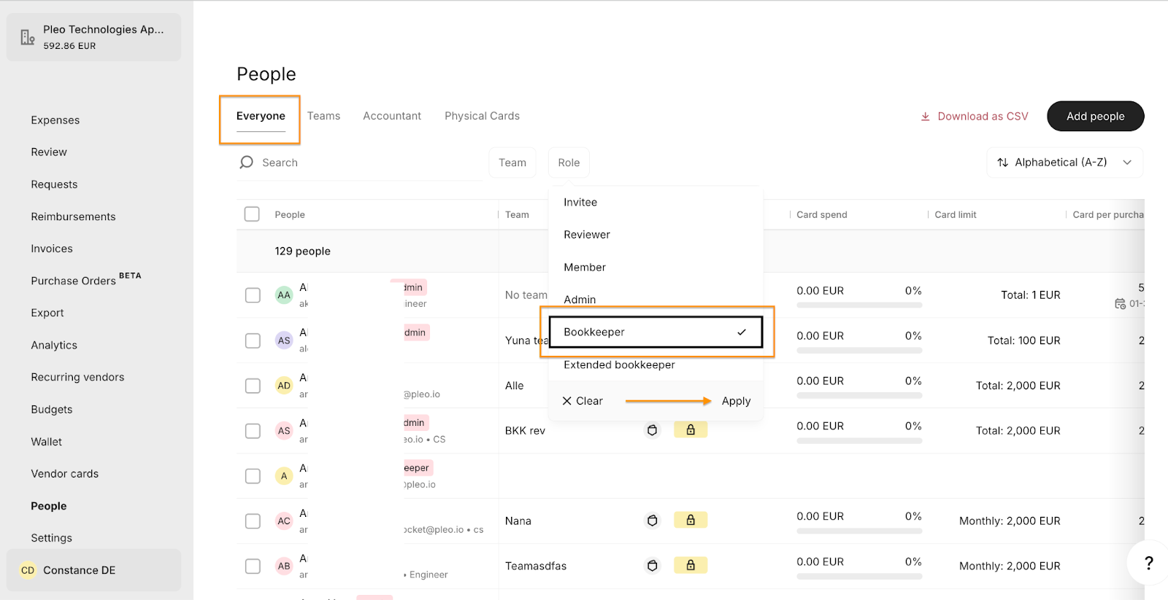Open the Team filter dropdown

512,163
